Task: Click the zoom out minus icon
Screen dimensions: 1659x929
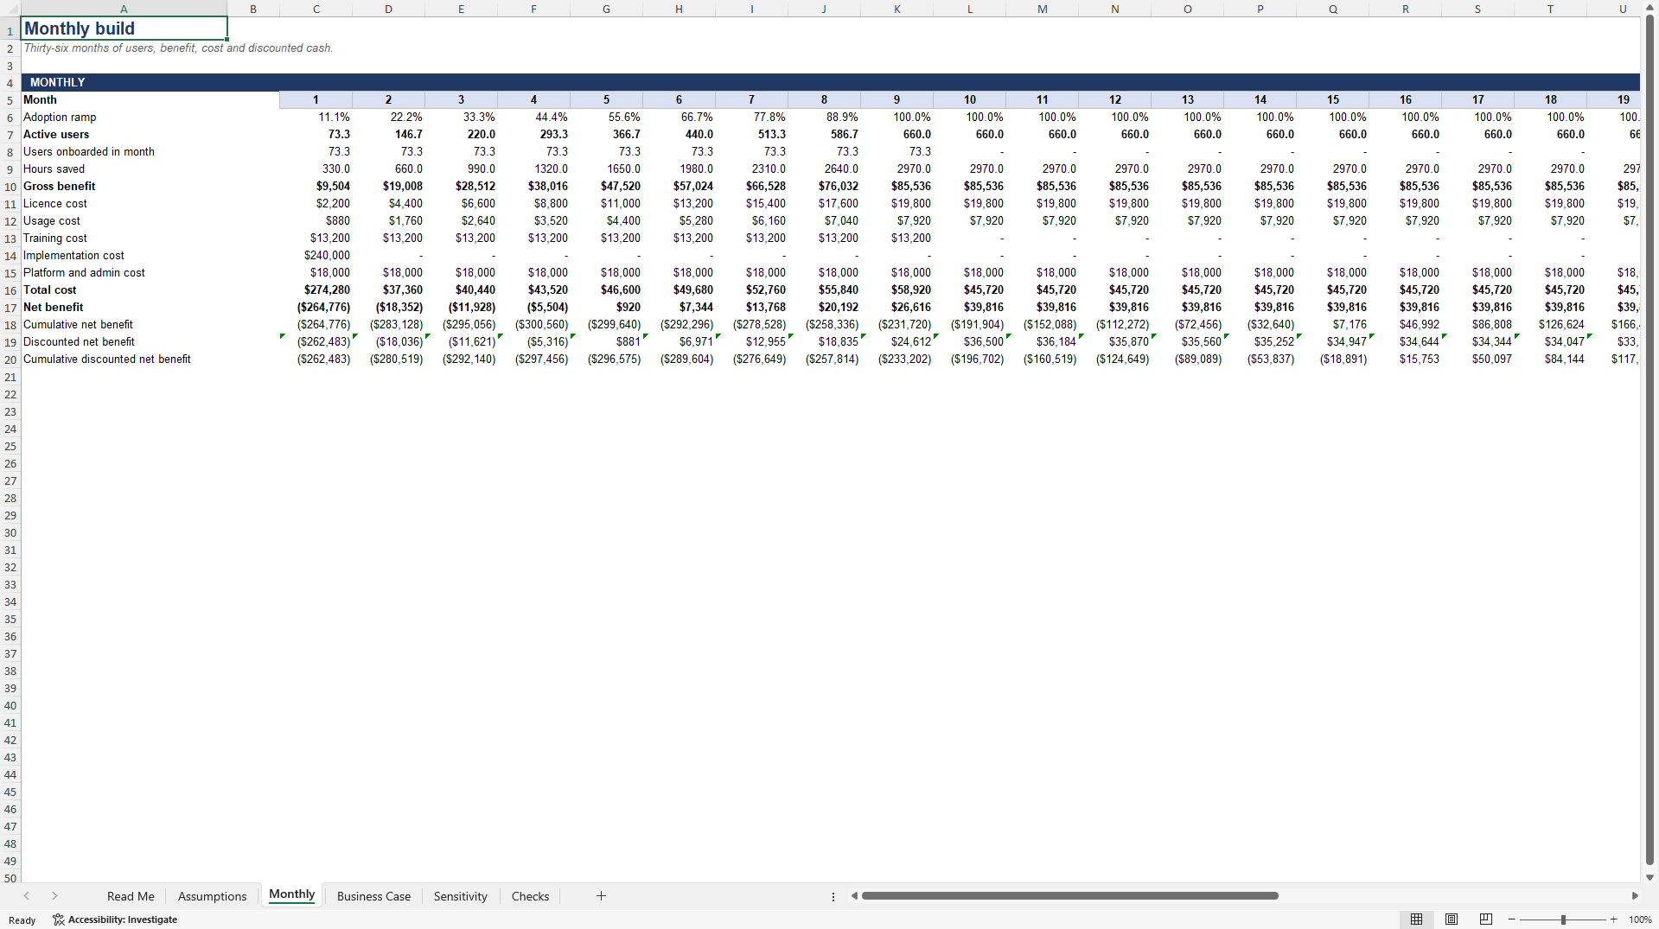Action: point(1511,919)
